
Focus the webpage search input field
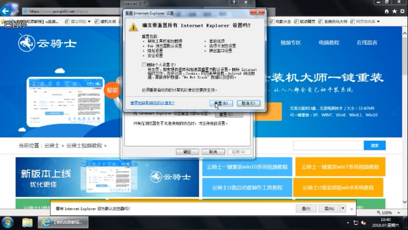(328, 145)
